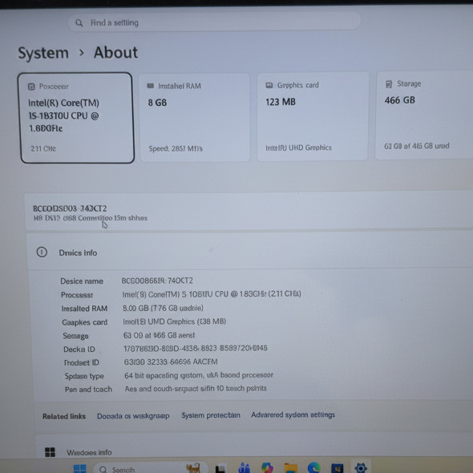This screenshot has height=473, width=473.
Task: Click the Processor row value in Device info
Action: point(212,293)
